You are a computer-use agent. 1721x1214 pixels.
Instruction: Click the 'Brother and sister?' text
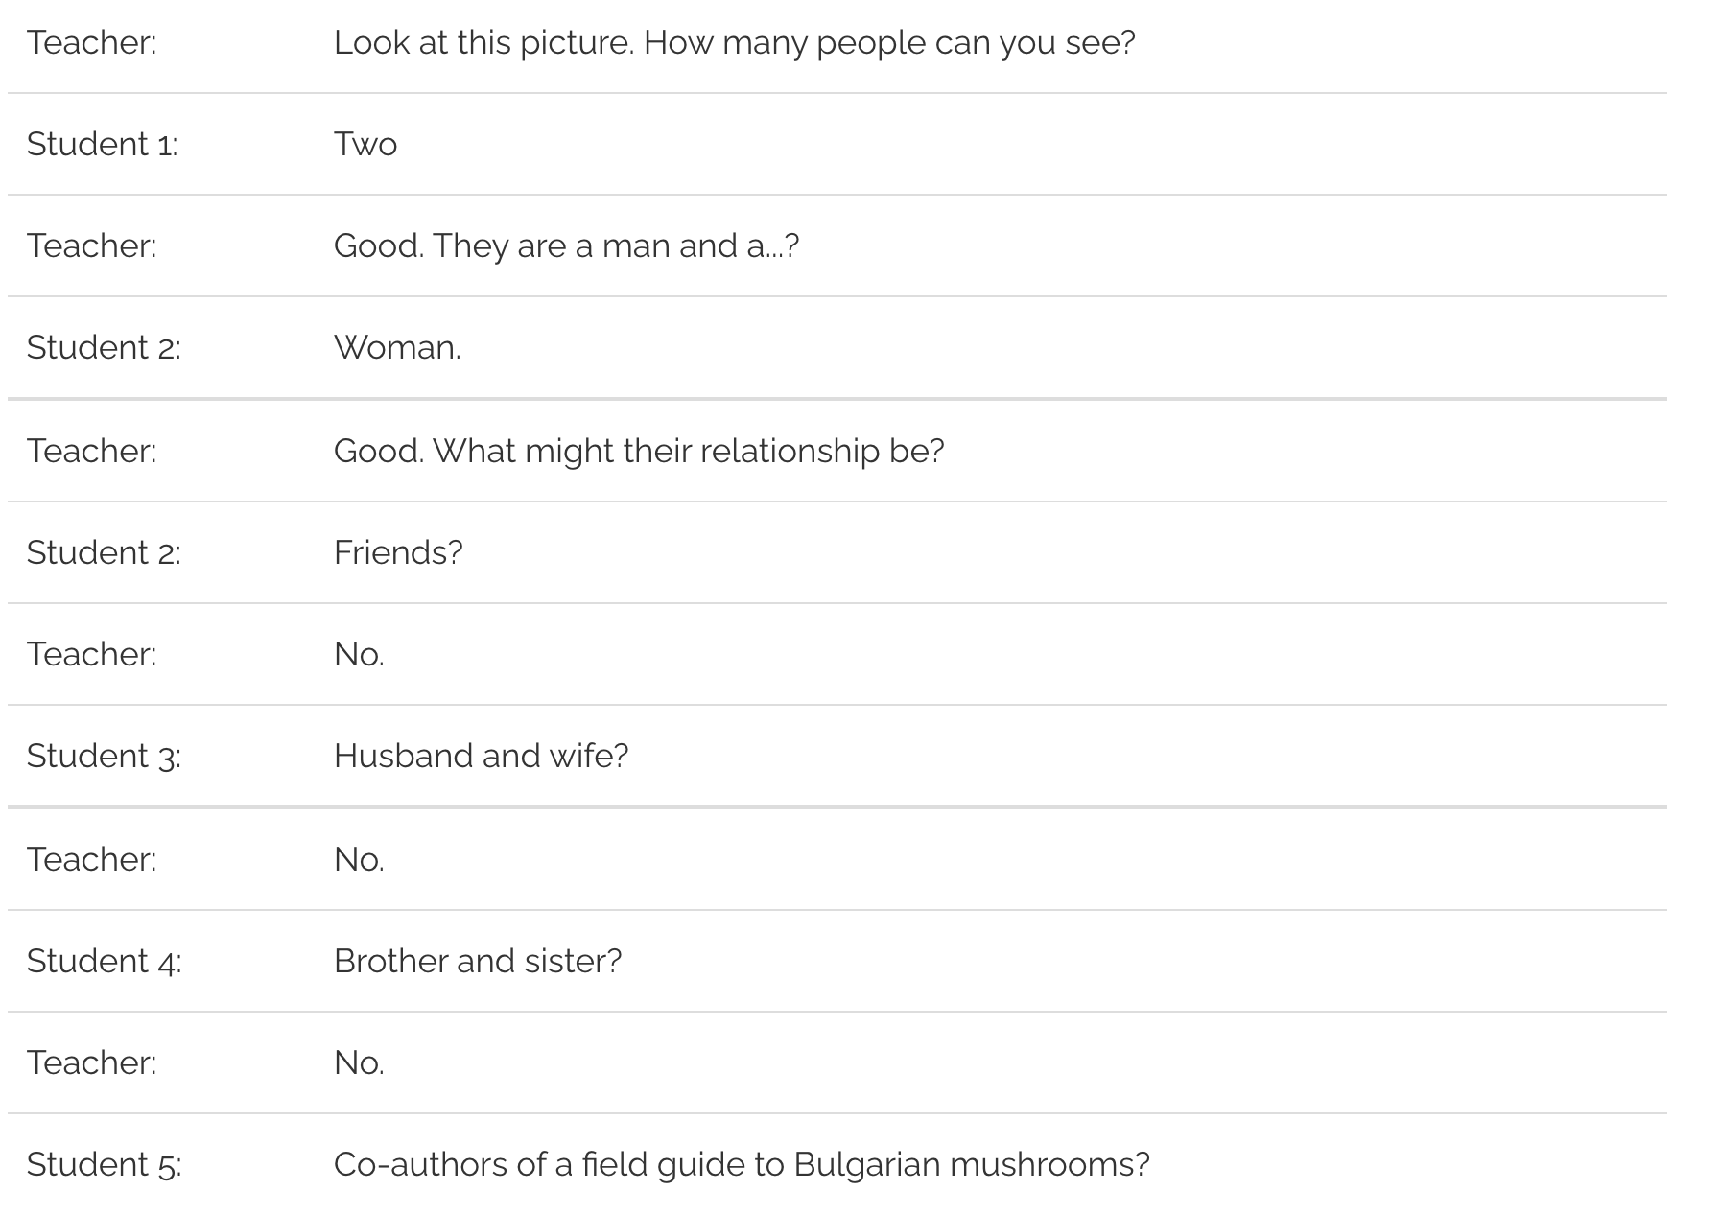point(478,961)
